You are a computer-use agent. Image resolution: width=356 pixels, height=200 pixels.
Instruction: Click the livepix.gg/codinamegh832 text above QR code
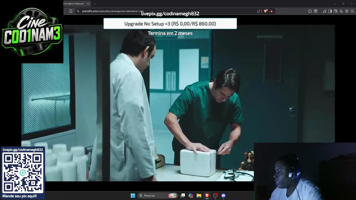coord(23,150)
